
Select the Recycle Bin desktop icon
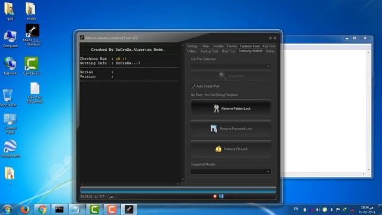coord(8,97)
